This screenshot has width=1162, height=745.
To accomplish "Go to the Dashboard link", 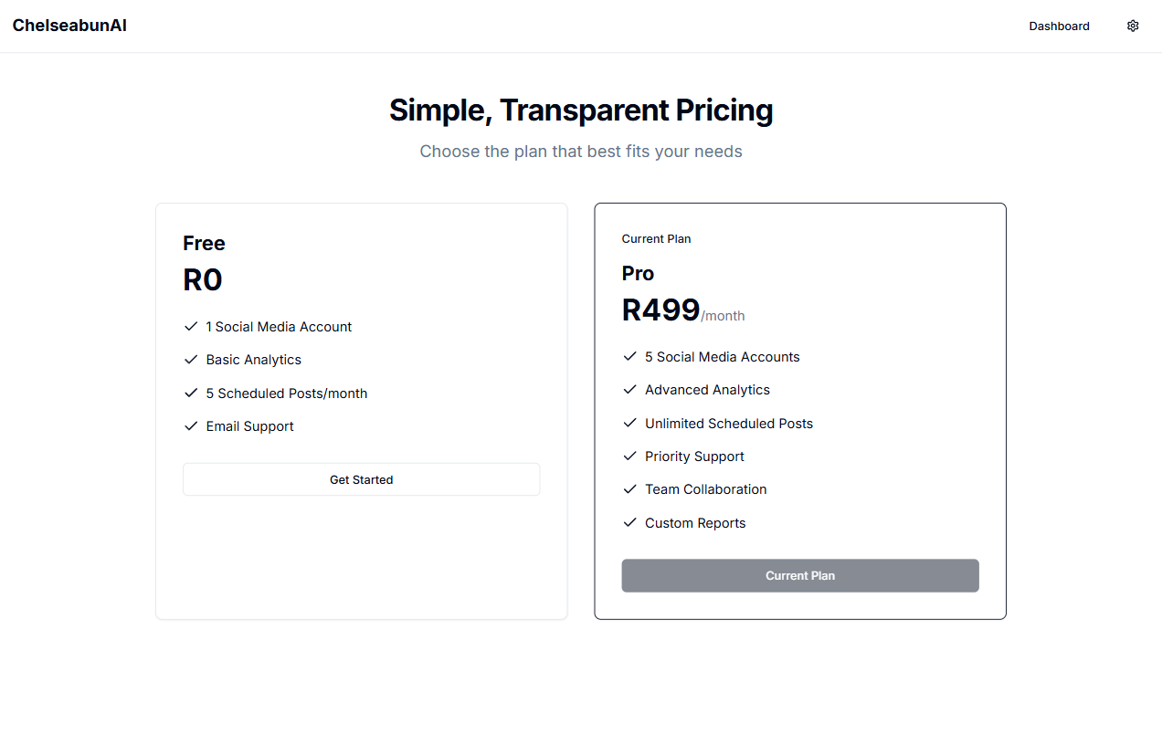I will pos(1059,26).
